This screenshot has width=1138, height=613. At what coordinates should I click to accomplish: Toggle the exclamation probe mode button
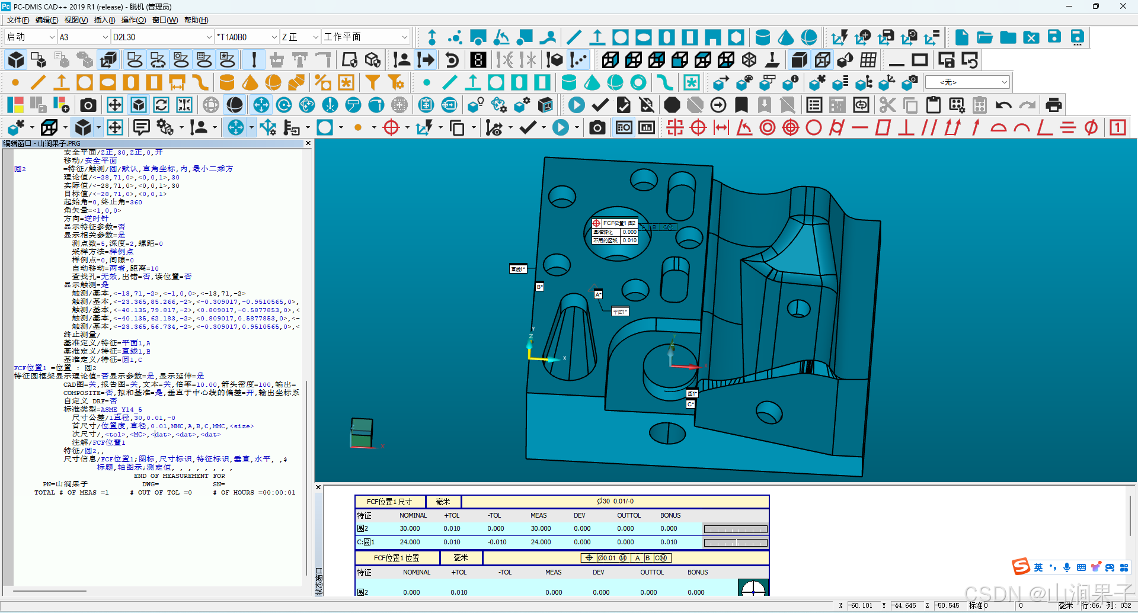[254, 60]
